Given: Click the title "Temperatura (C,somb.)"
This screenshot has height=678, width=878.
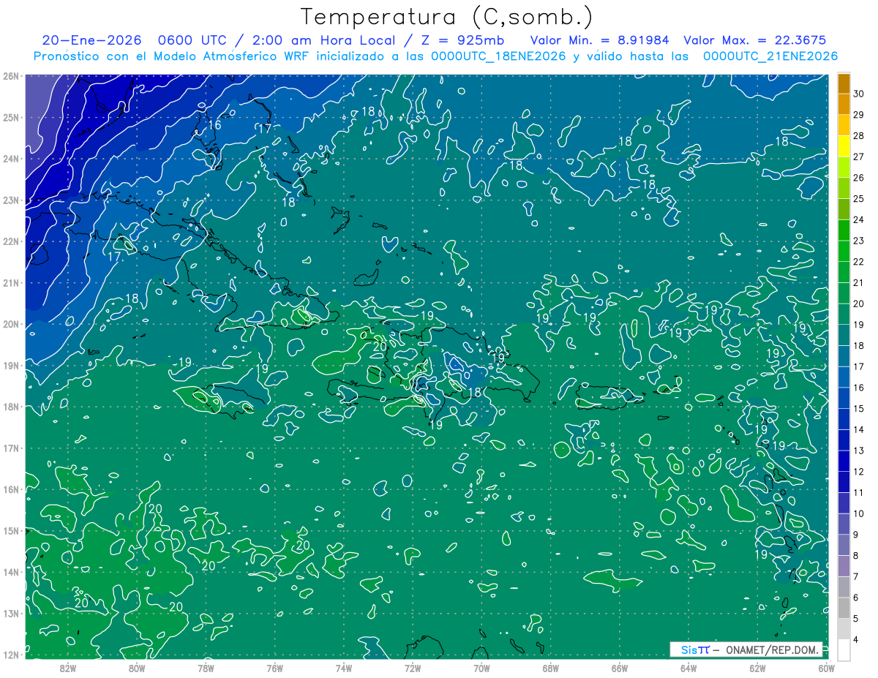Looking at the screenshot, I should (447, 18).
